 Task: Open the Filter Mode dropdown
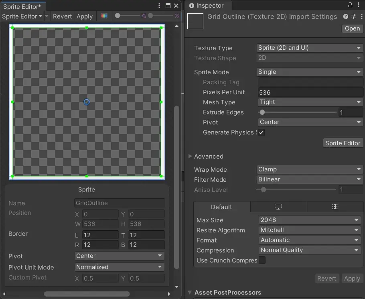[310, 179]
